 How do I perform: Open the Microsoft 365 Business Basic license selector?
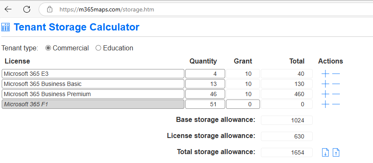(x=93, y=84)
